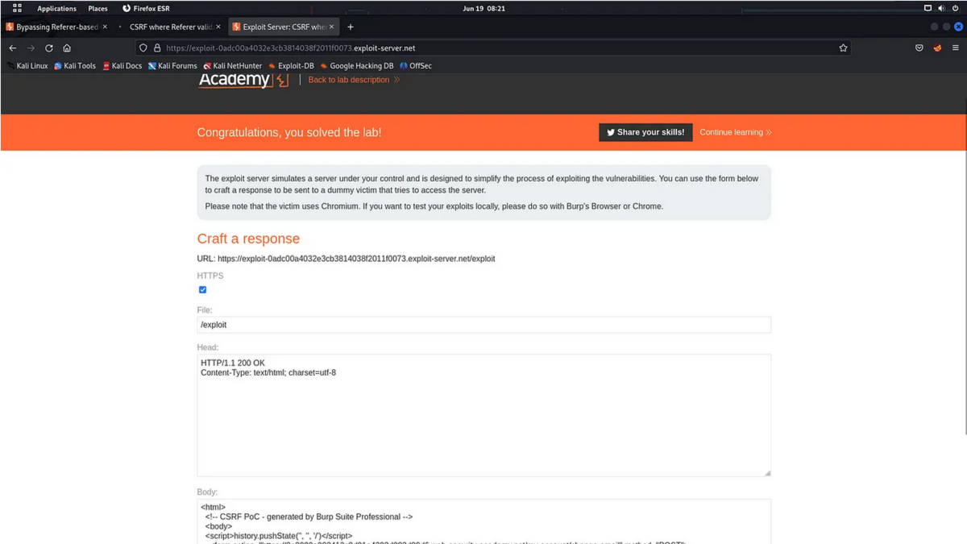Image resolution: width=967 pixels, height=544 pixels.
Task: Click the Content-Type header line
Action: pos(268,372)
